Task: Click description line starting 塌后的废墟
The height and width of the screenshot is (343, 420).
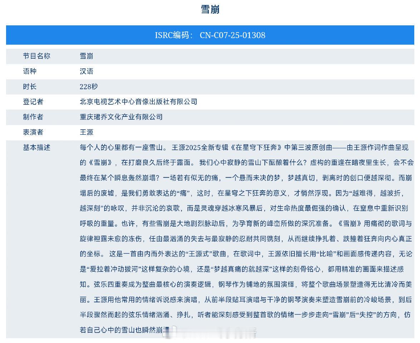Action: point(241,193)
